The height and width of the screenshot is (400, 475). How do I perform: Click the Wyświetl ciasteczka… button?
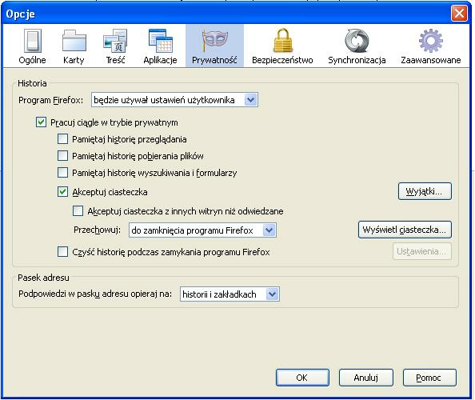click(x=405, y=230)
